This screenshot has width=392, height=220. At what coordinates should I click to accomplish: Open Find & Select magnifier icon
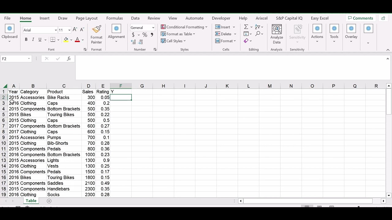pos(258,34)
